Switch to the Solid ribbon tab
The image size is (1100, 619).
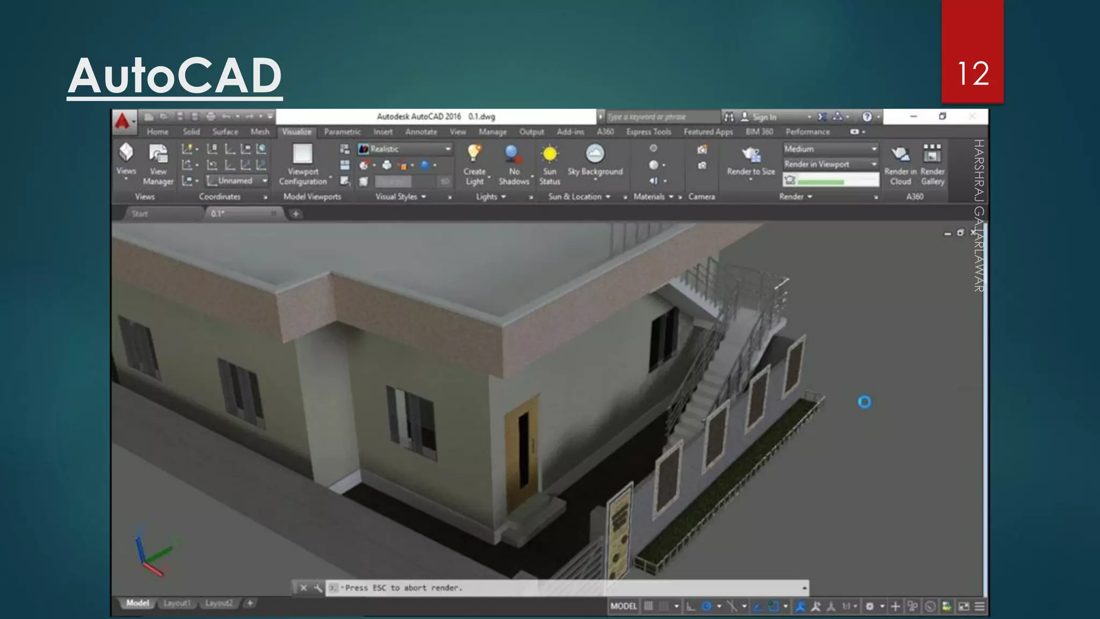point(191,132)
